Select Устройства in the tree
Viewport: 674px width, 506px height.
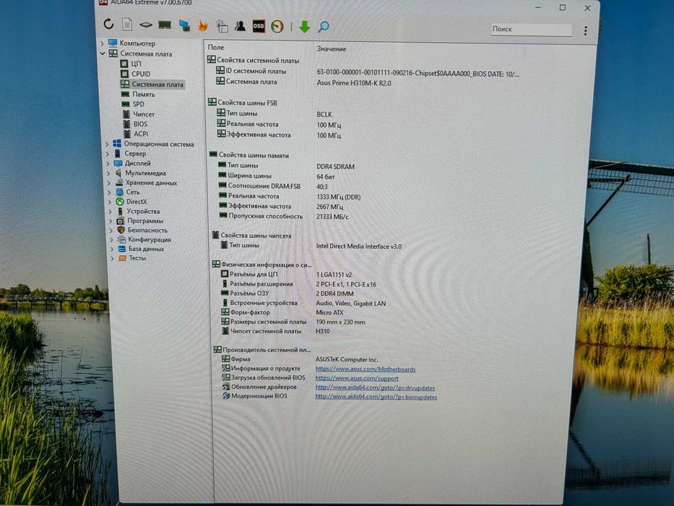143,211
